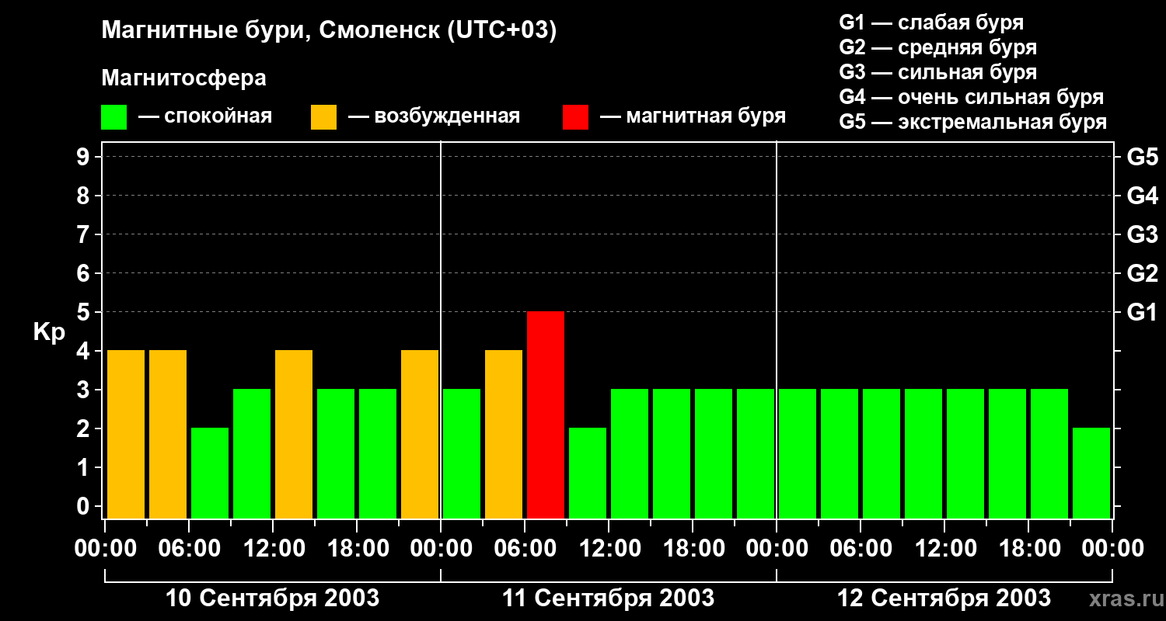Click the G5 label on right axis
Screen dimensions: 1166x621
pos(1142,157)
